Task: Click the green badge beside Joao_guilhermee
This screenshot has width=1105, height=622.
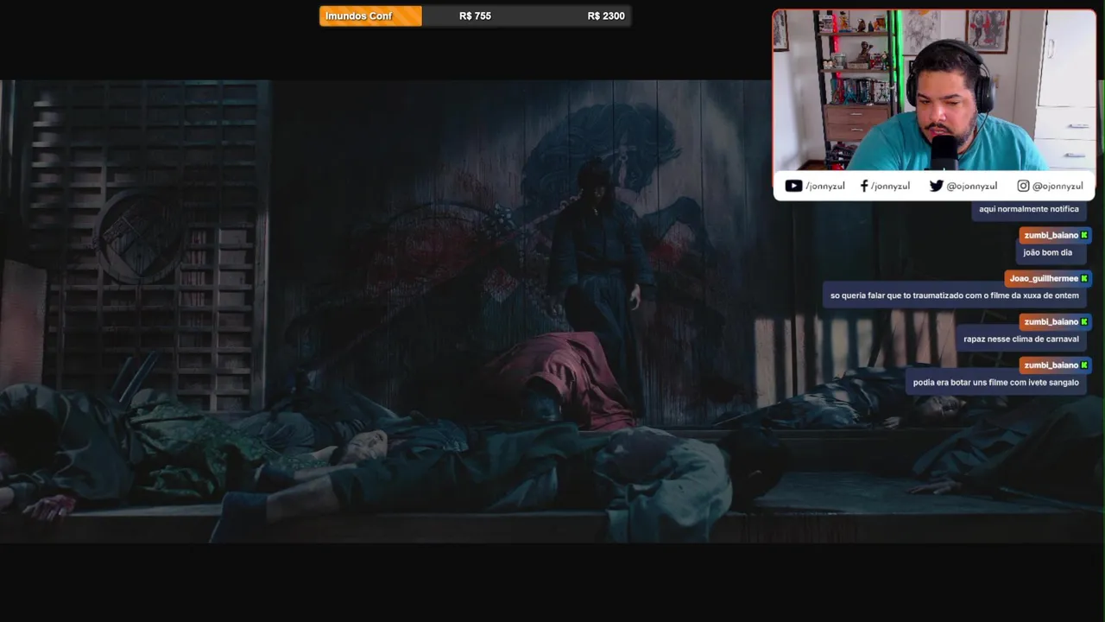Action: point(1084,278)
